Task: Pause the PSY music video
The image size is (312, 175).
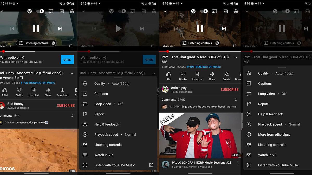Action: pyautogui.click(x=200, y=29)
